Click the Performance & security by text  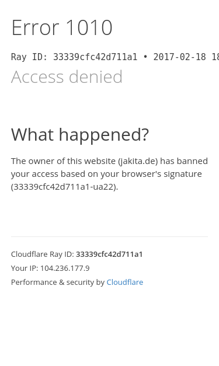tap(58, 282)
